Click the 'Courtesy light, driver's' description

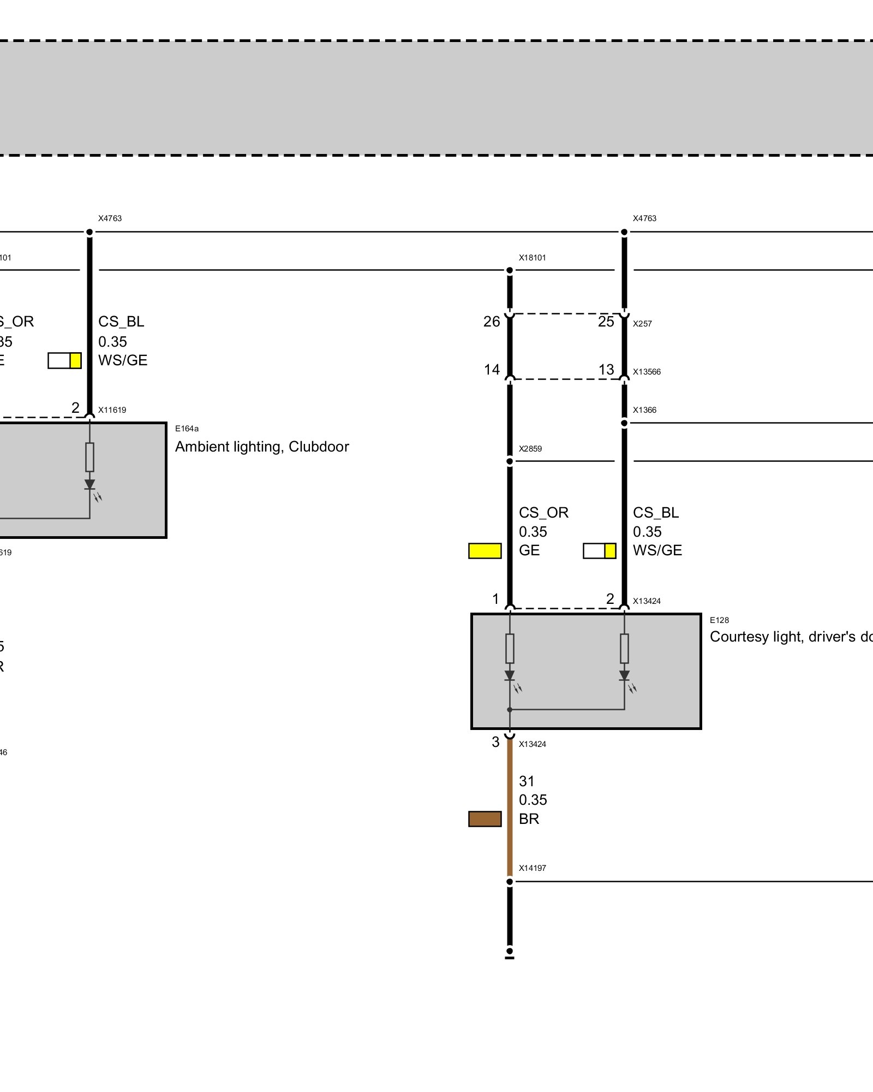[791, 637]
